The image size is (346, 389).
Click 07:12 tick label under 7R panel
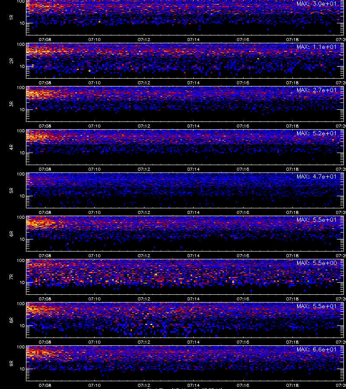(x=144, y=299)
